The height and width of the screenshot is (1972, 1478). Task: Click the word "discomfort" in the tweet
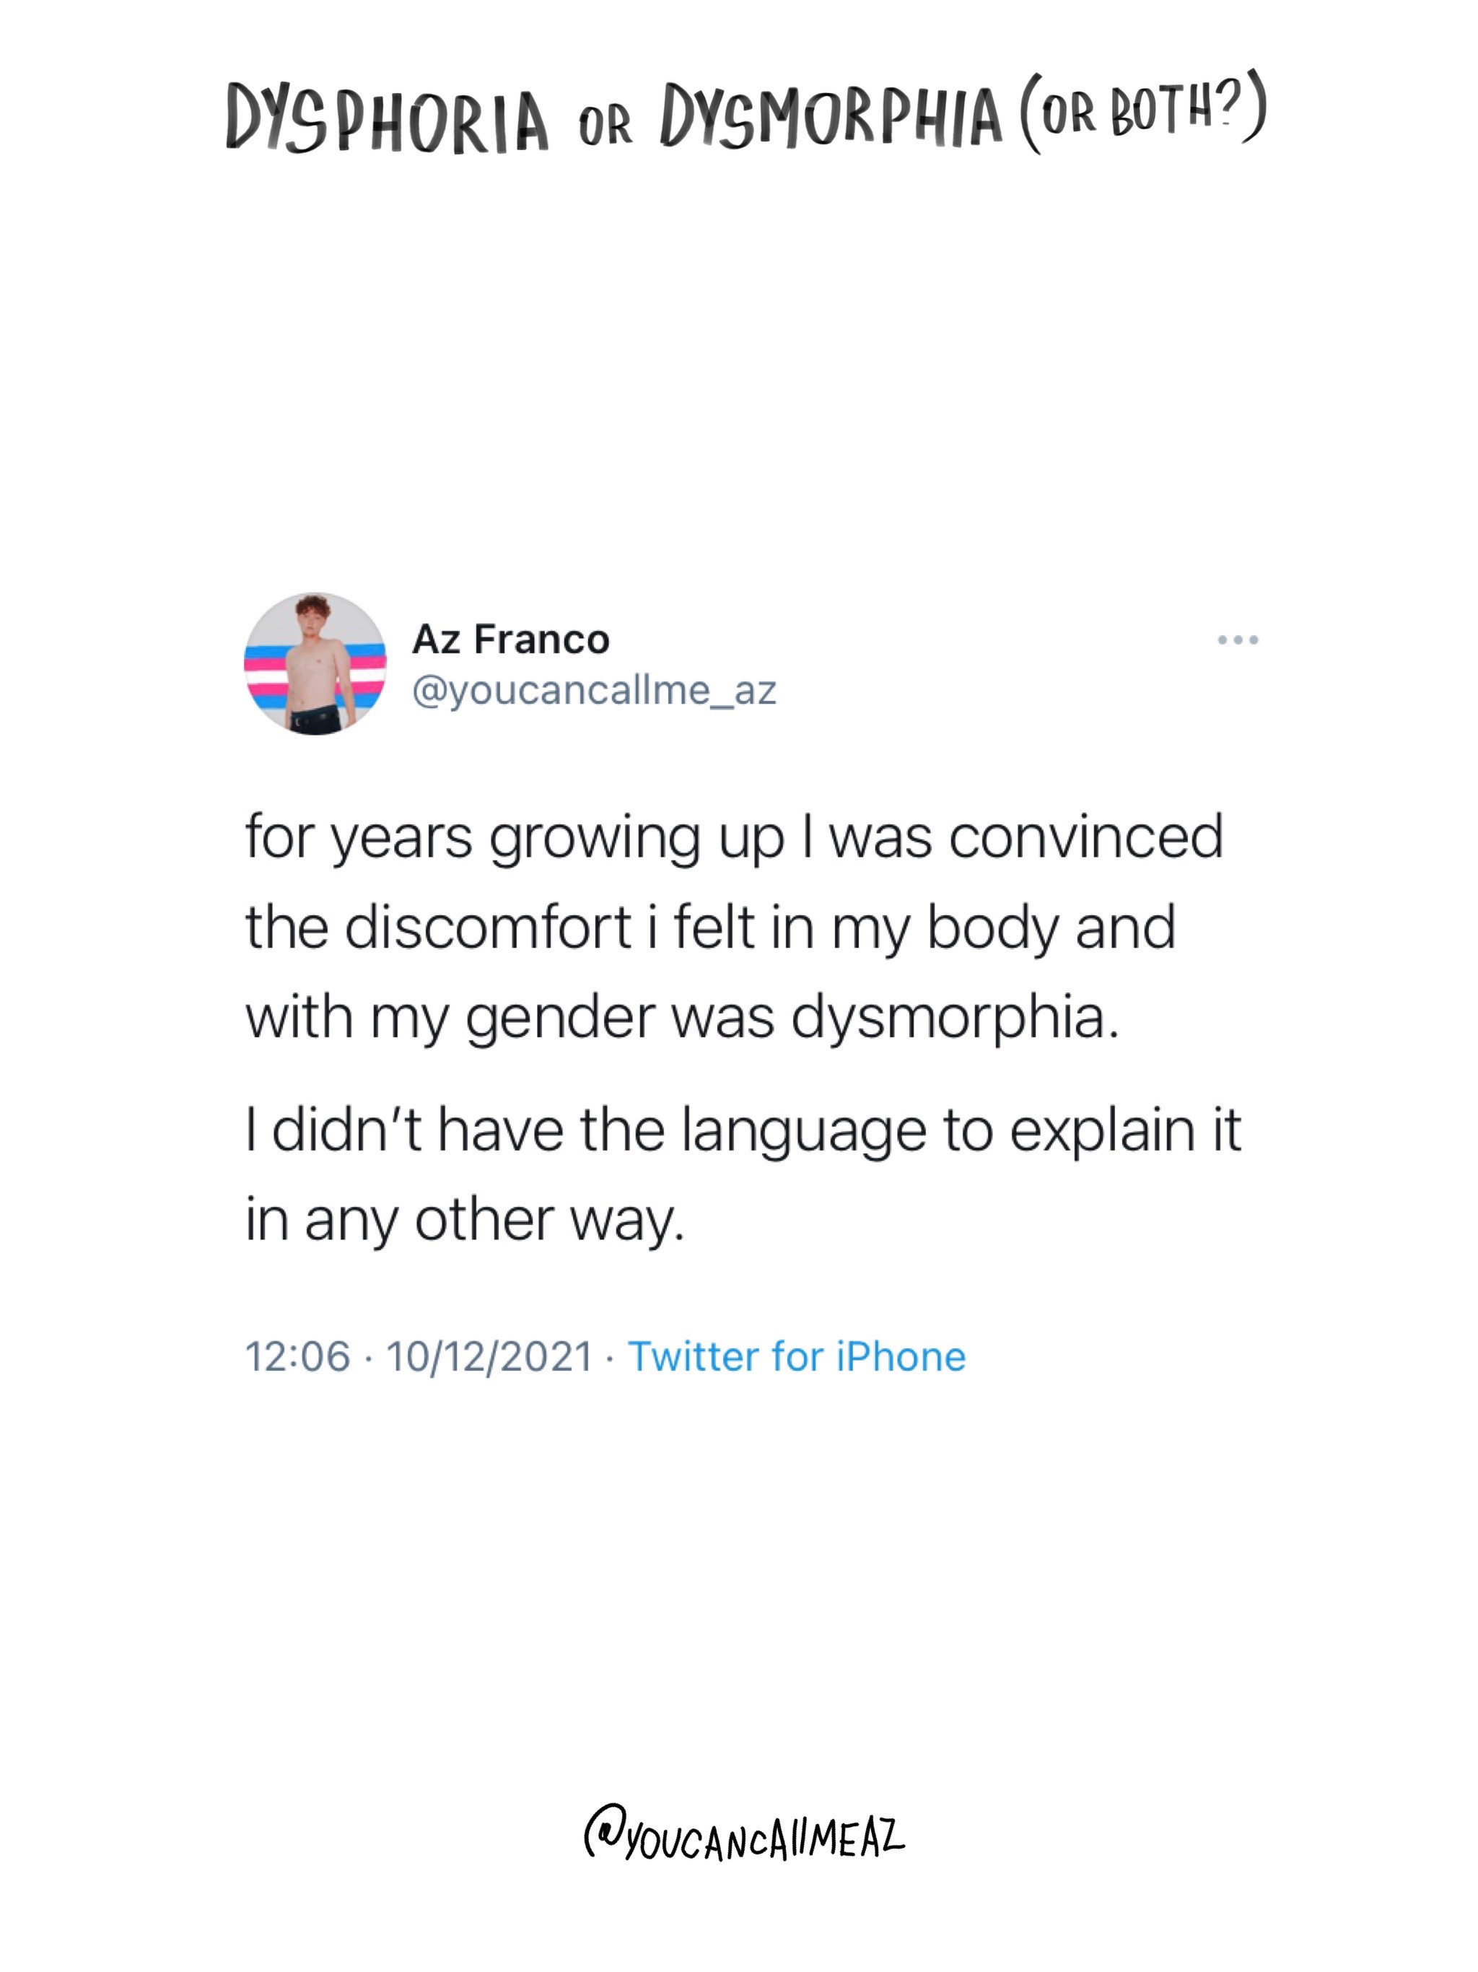[x=489, y=928]
